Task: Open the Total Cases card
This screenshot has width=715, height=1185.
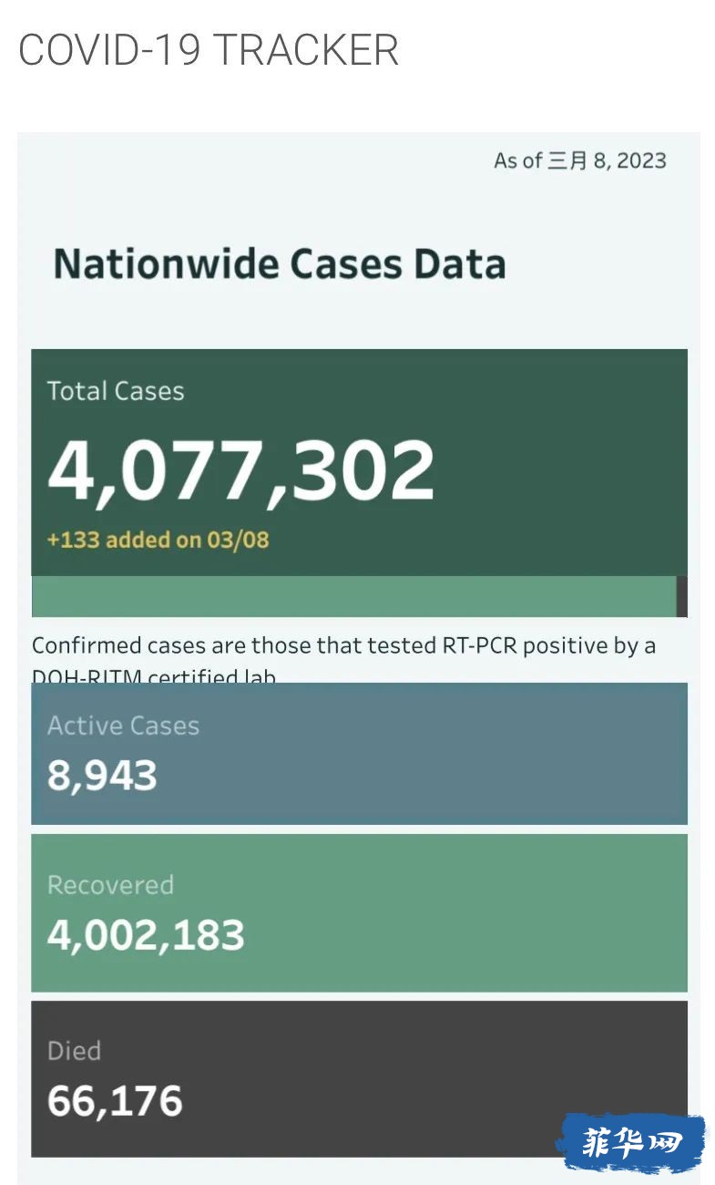Action: pos(359,462)
